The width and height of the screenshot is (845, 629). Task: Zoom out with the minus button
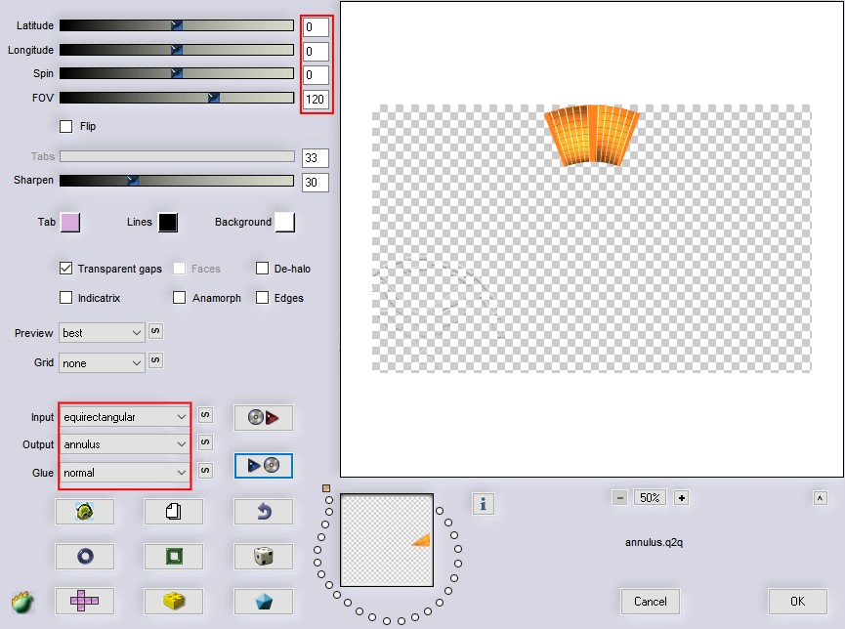[x=619, y=497]
